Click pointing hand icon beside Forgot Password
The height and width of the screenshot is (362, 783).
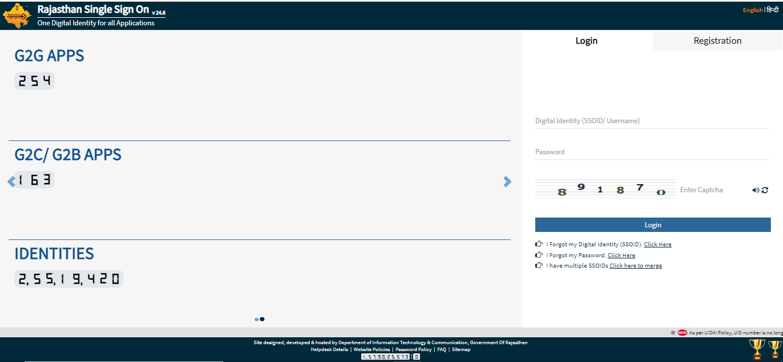pyautogui.click(x=539, y=255)
